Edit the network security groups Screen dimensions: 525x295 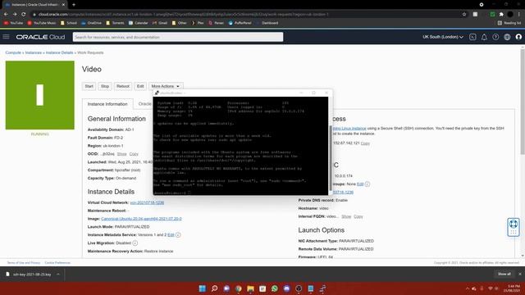click(x=360, y=184)
